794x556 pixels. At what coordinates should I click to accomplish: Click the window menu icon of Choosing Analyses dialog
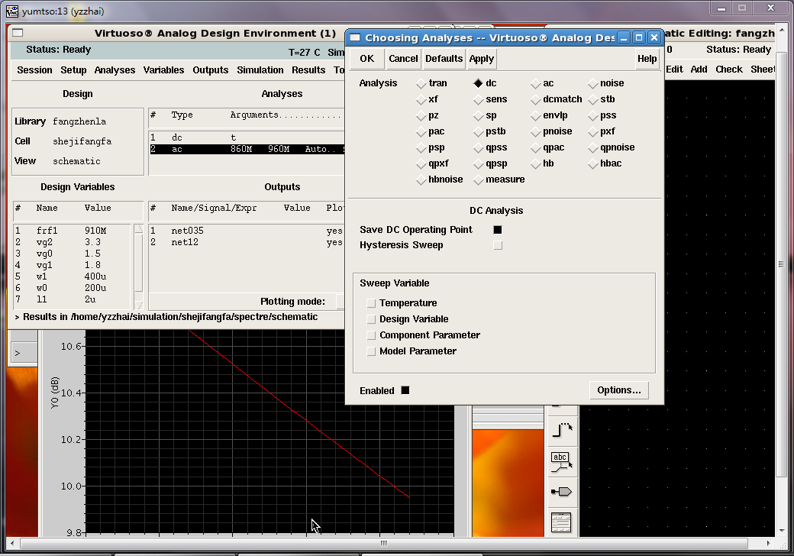tap(355, 37)
